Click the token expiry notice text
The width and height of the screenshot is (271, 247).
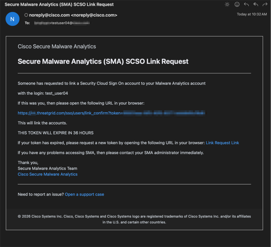point(56,133)
